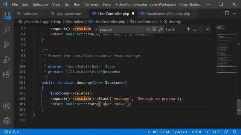Open UserController class breadcrumb dropdown
The image size is (241, 135).
147,22
